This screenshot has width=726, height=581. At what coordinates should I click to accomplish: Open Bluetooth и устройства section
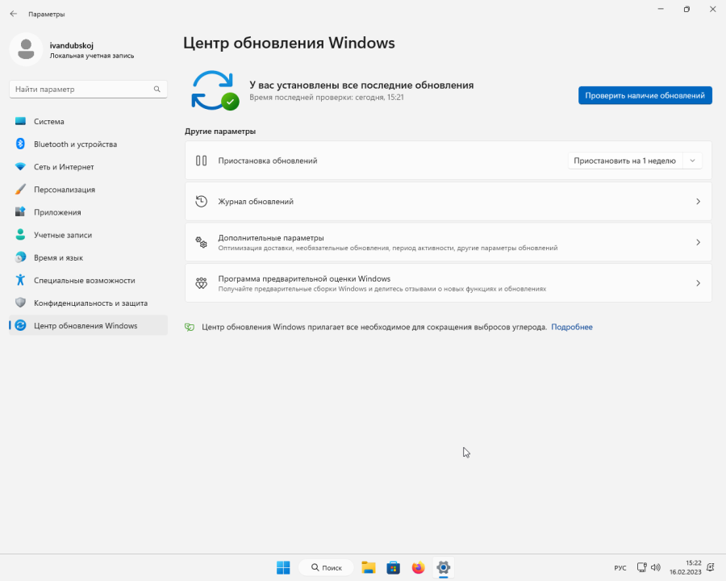click(x=89, y=144)
